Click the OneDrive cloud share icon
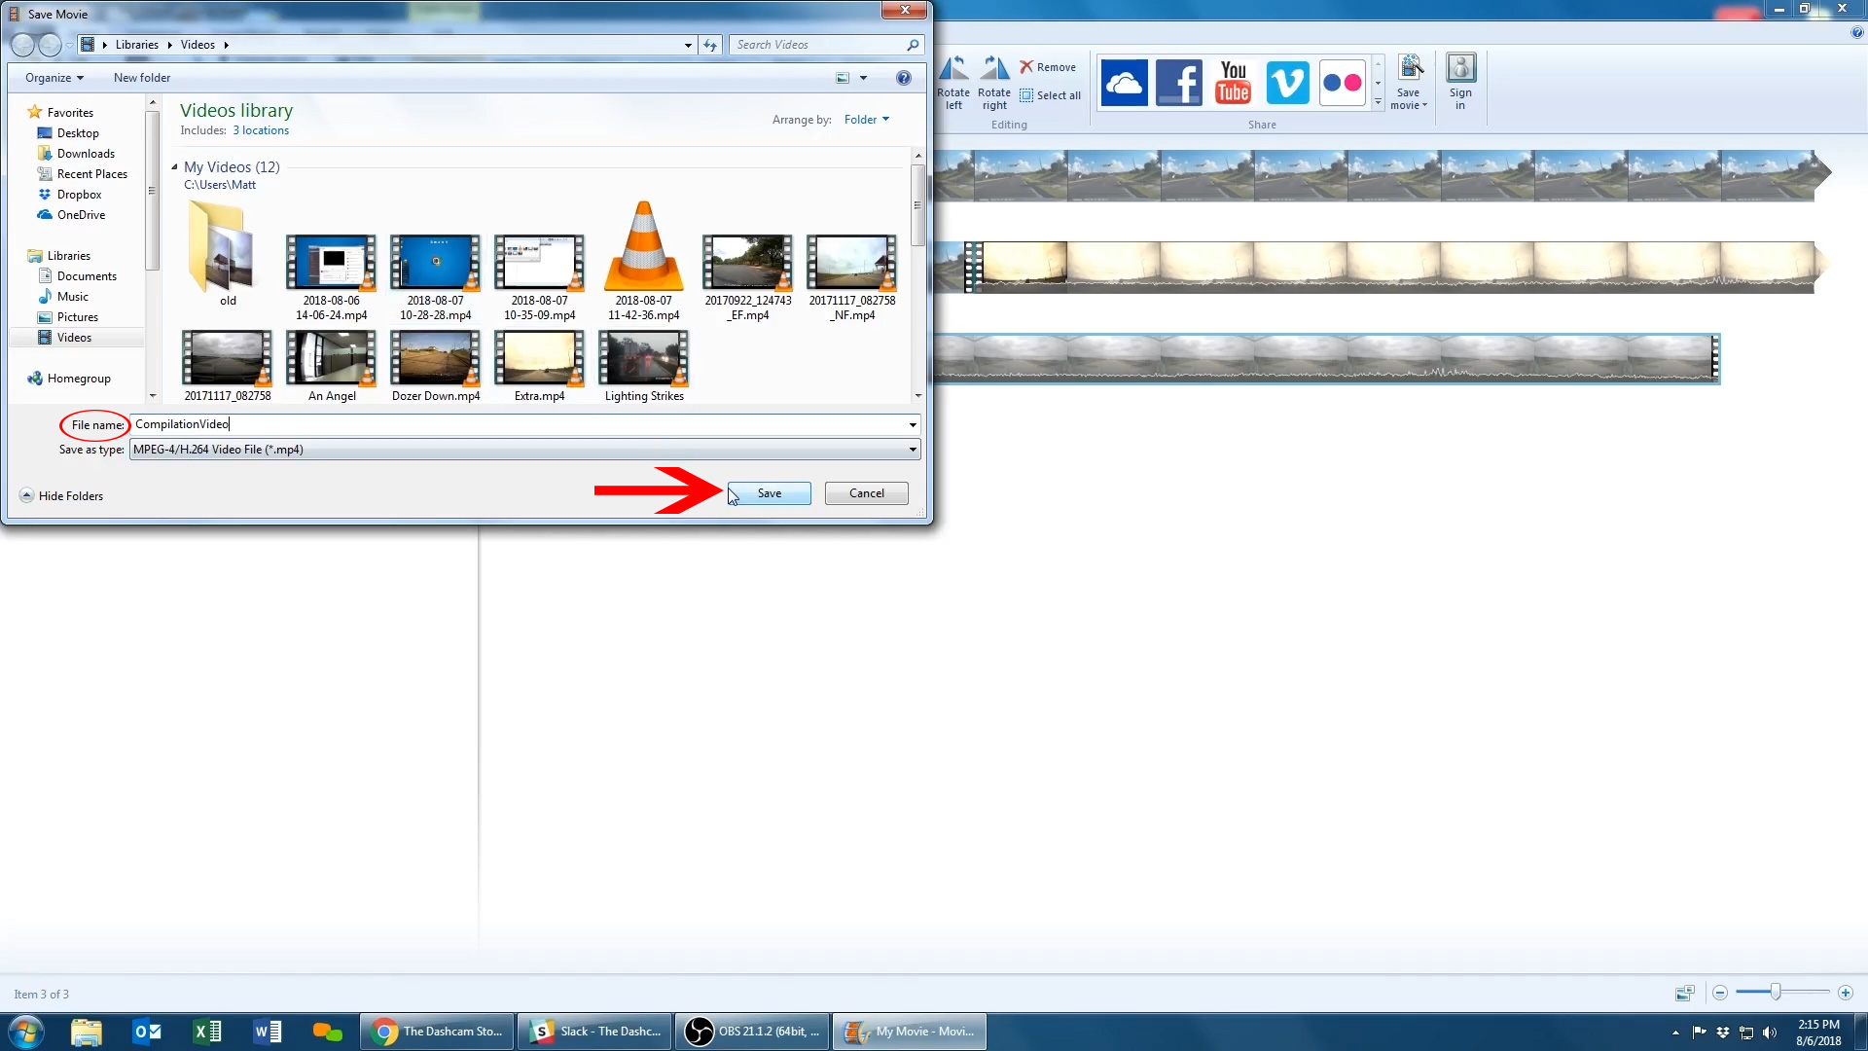 [x=1124, y=83]
